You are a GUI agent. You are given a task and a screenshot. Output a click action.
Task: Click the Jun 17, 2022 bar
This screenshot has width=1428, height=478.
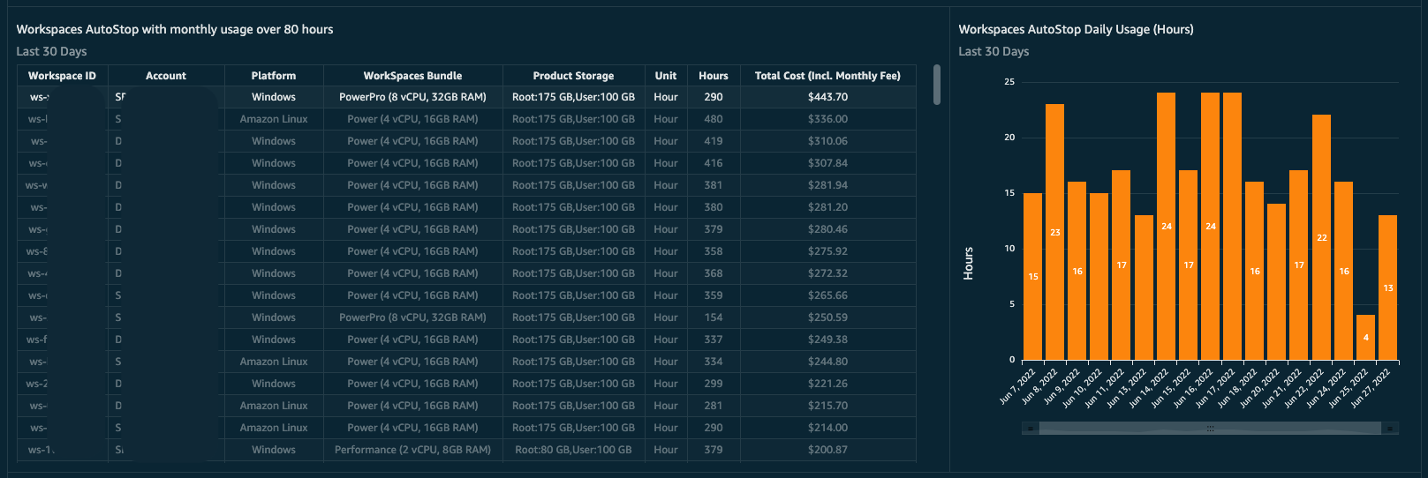point(1232,227)
